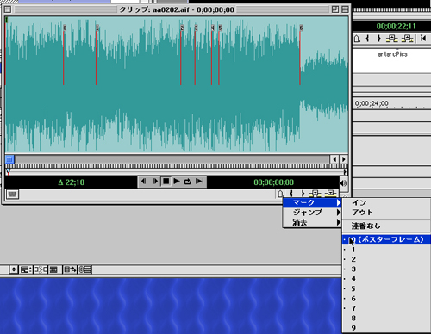Click the waveform scrollbar right arrow
The height and width of the screenshot is (334, 431).
344,159
